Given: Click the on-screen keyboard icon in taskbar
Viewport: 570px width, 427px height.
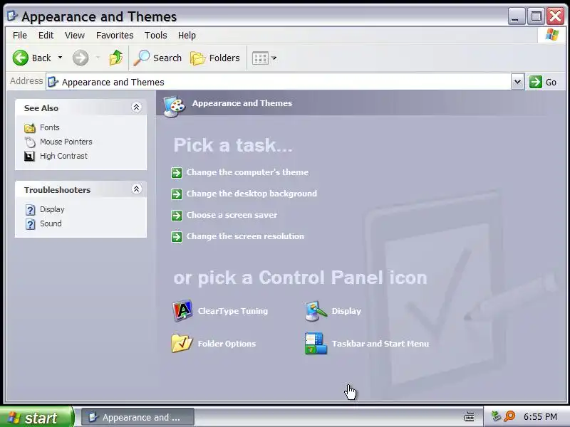Looking at the screenshot, I should pos(470,416).
